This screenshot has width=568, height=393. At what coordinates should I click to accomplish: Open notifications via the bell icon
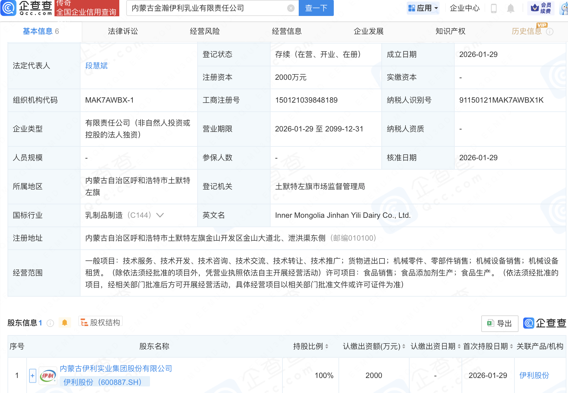(510, 8)
